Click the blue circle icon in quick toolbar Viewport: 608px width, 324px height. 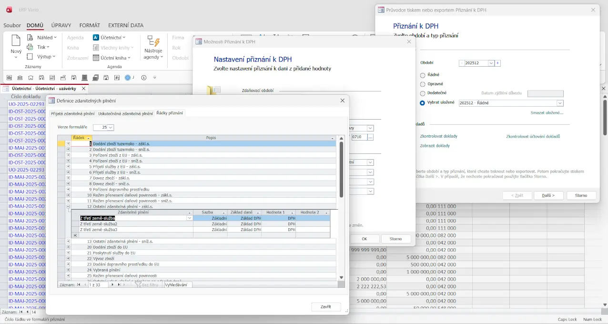pyautogui.click(x=128, y=78)
